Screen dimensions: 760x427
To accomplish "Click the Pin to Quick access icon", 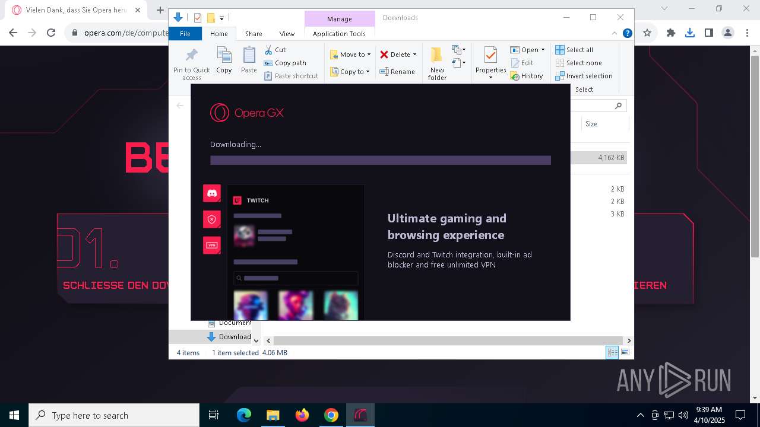I will pyautogui.click(x=191, y=55).
